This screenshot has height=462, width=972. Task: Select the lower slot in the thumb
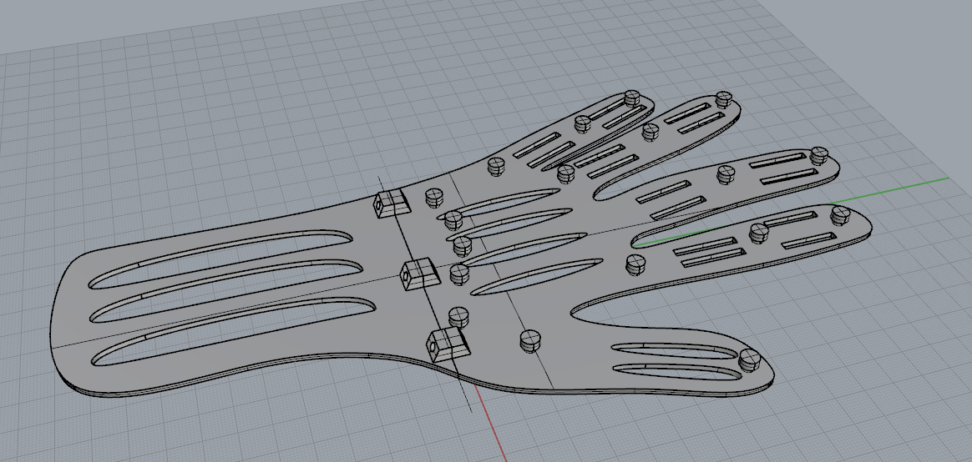[x=676, y=371]
